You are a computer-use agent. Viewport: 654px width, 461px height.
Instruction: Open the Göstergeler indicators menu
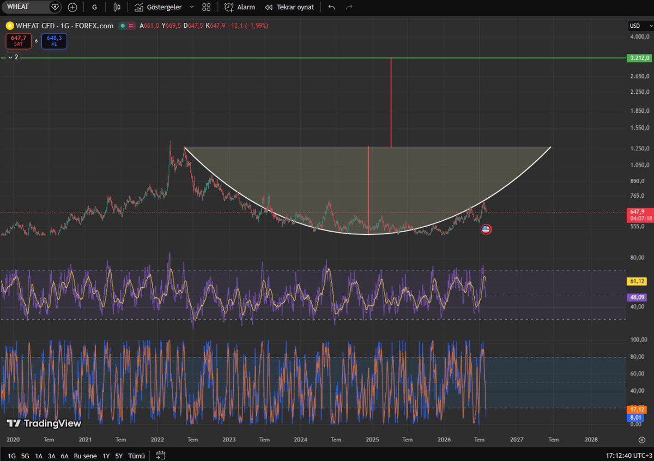coord(158,7)
